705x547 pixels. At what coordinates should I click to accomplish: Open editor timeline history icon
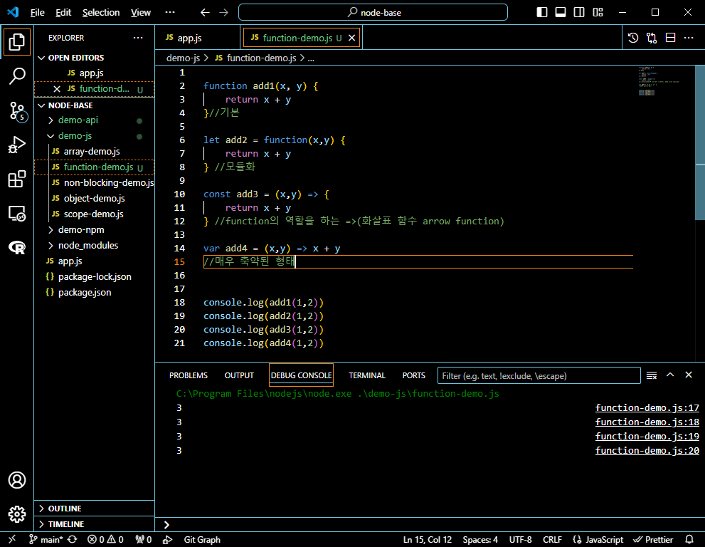tap(633, 38)
